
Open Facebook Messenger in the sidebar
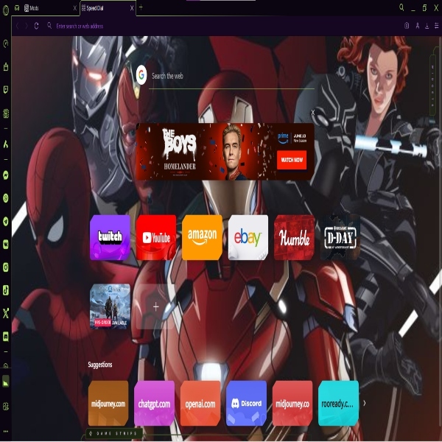point(6,175)
